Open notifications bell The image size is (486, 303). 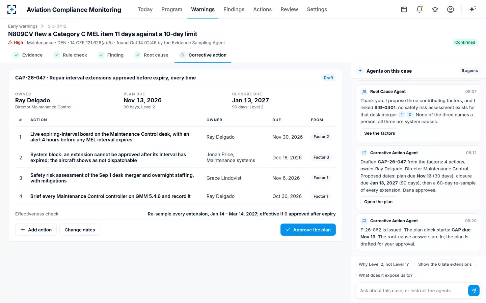point(420,9)
